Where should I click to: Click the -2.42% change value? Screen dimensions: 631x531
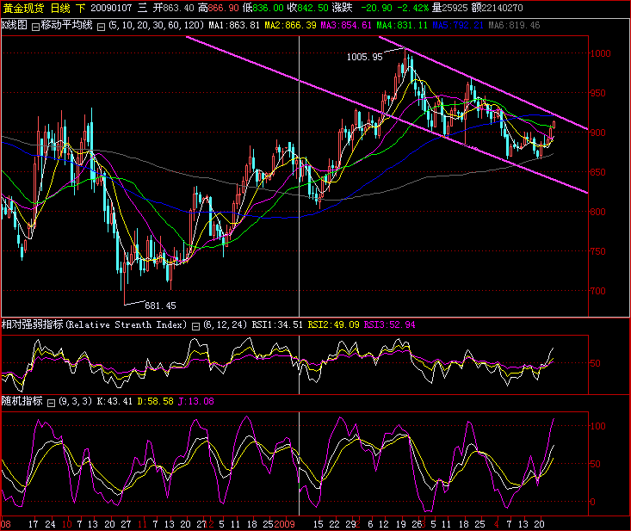(412, 8)
